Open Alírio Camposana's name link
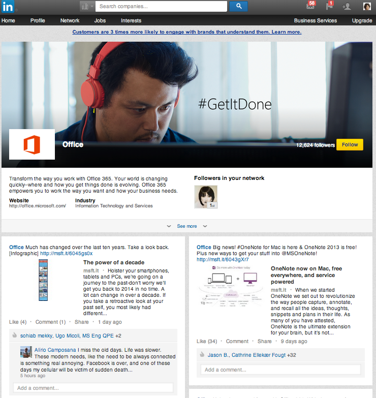 (55, 350)
